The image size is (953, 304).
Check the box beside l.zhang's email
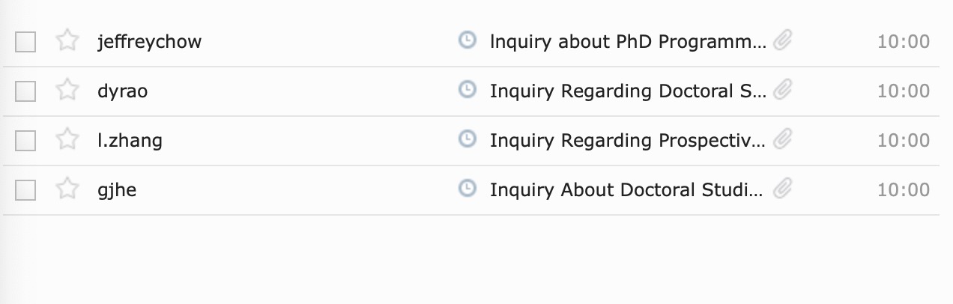pos(25,141)
